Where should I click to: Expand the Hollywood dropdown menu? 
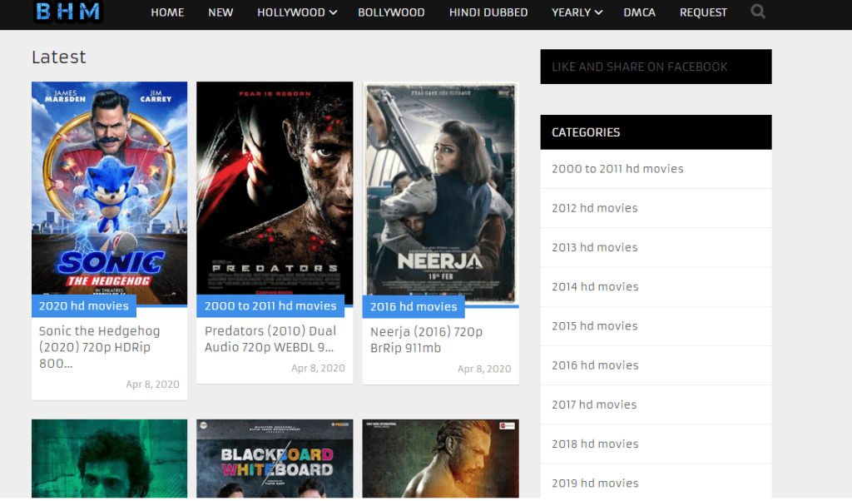(296, 12)
